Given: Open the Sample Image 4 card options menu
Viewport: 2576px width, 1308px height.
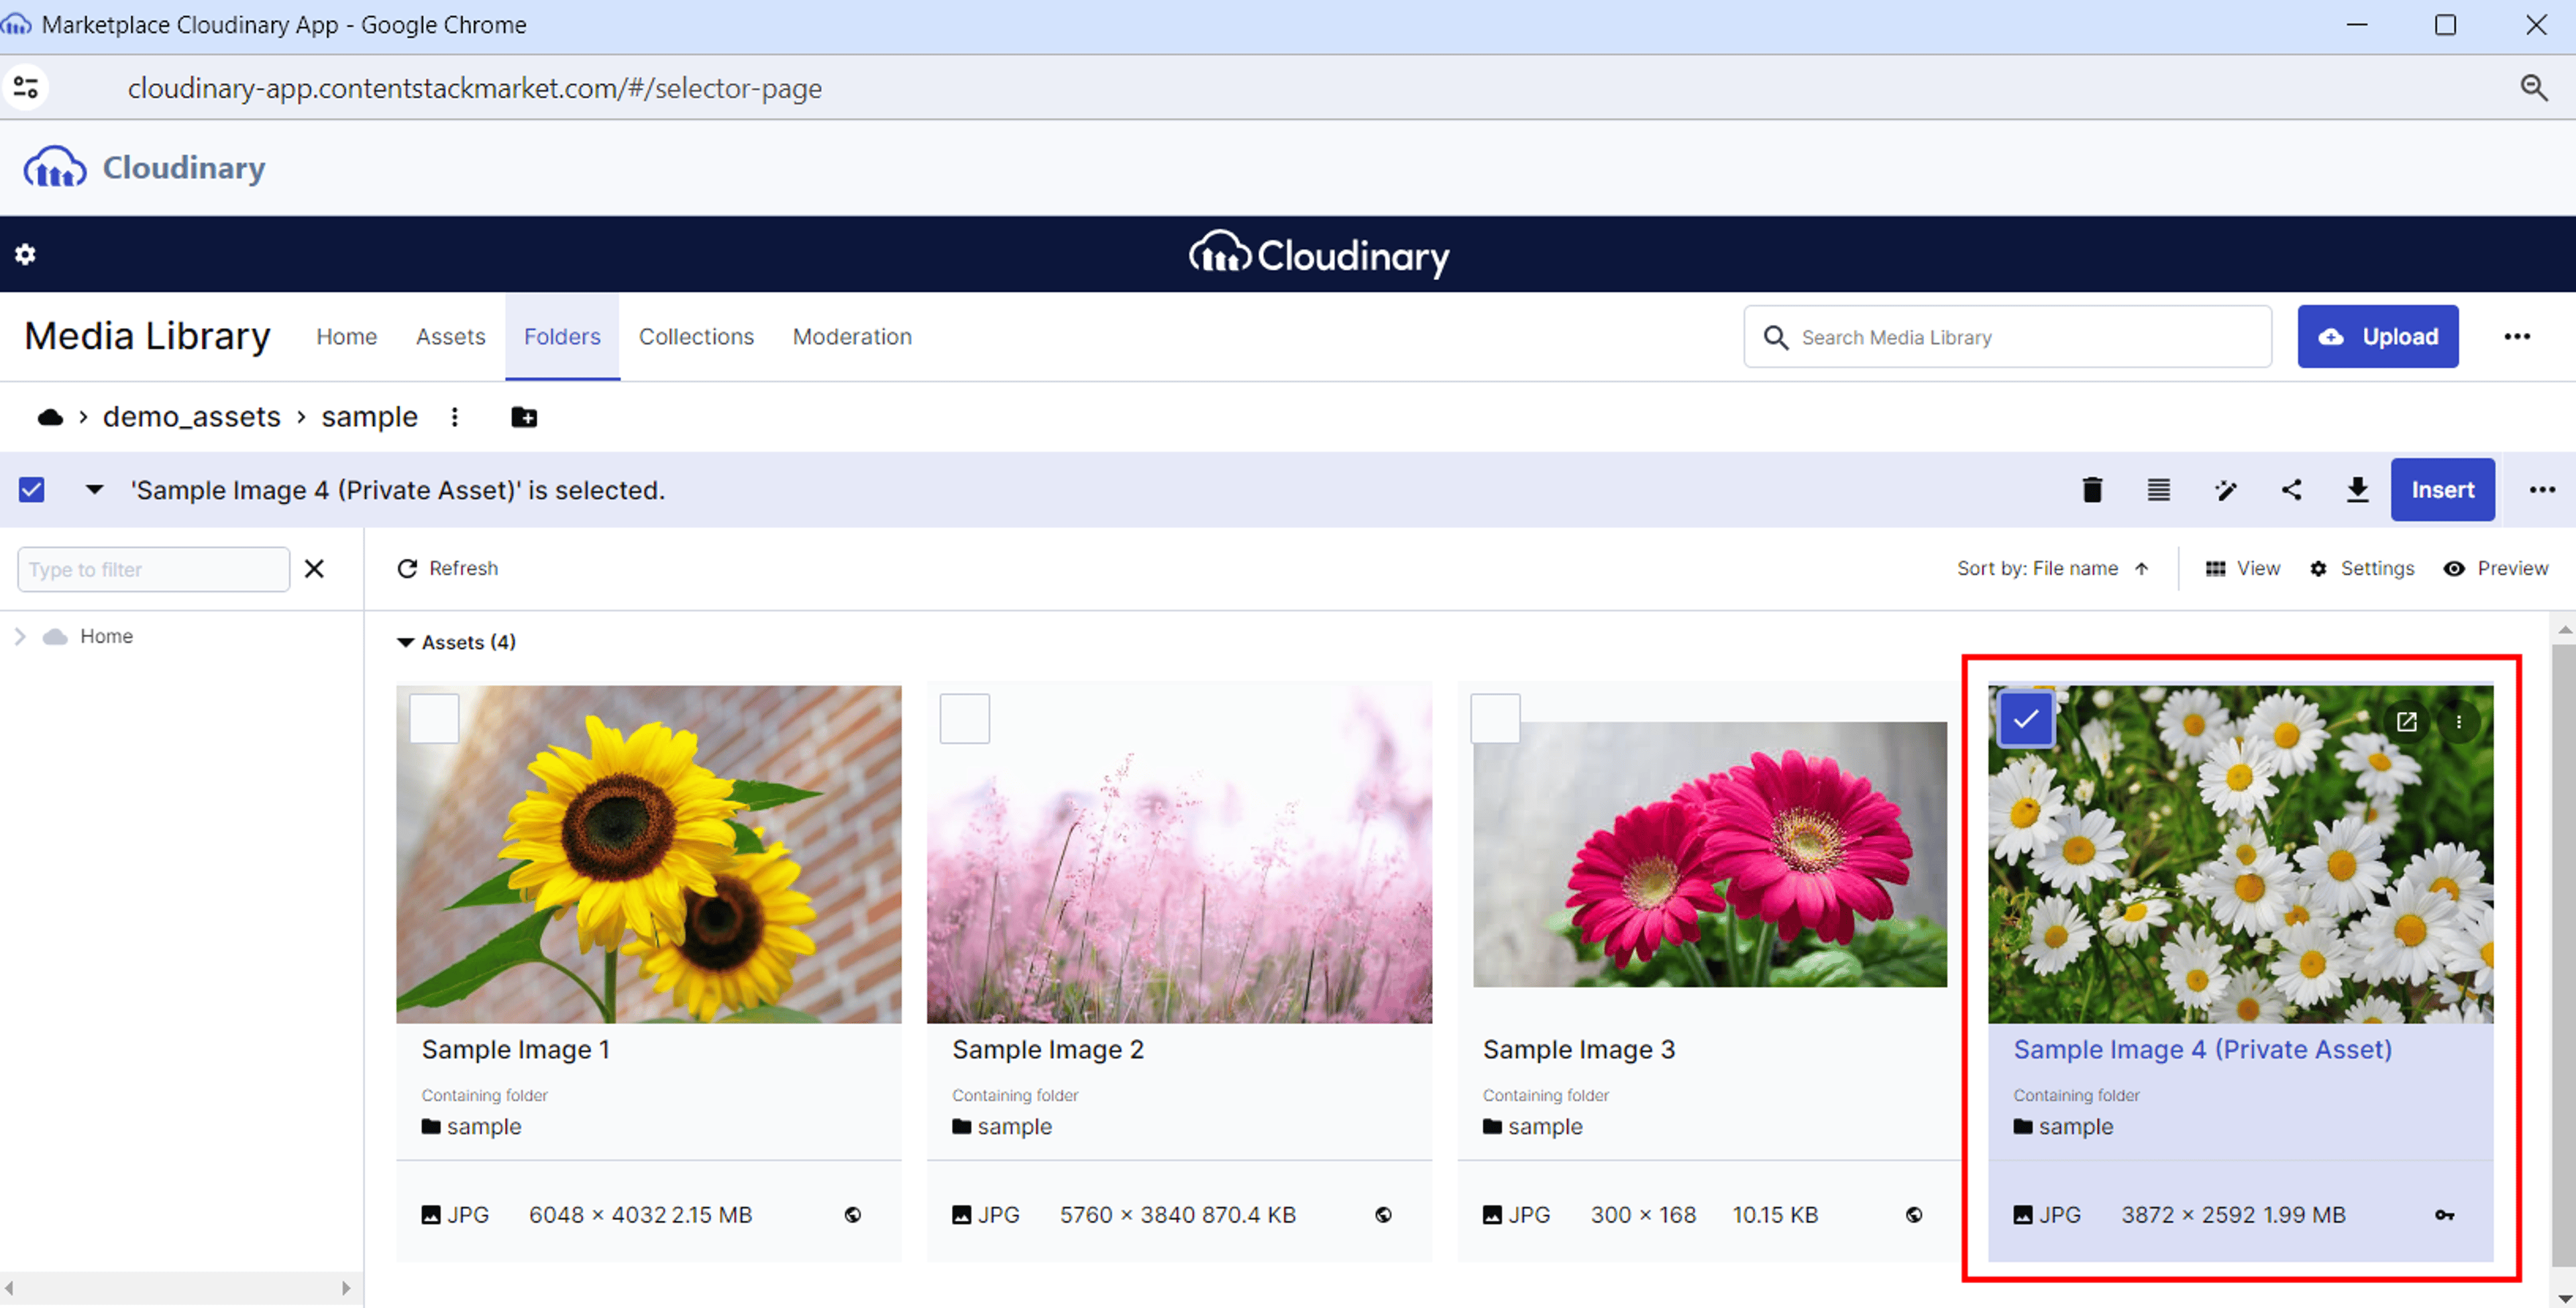Looking at the screenshot, I should pos(2459,721).
